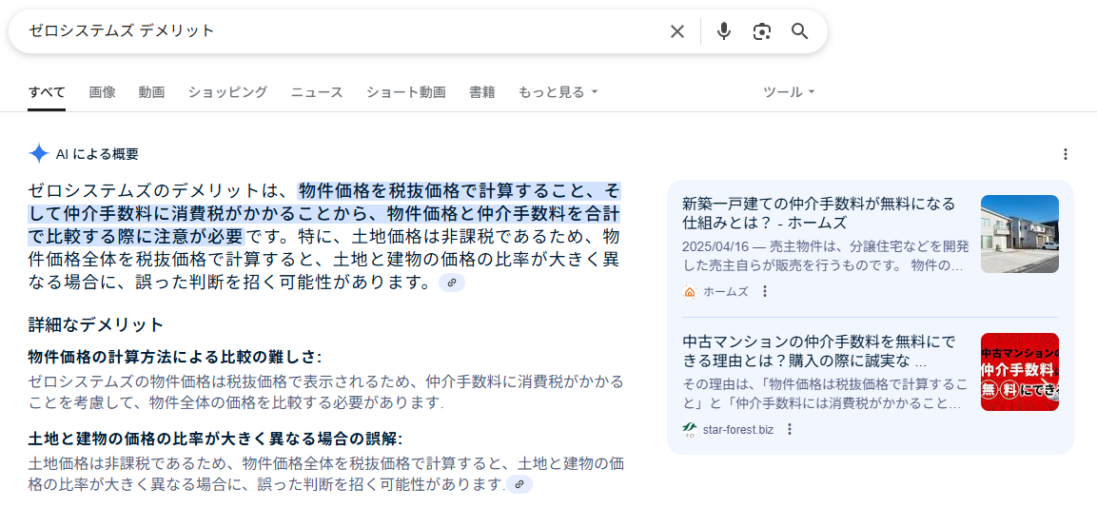The width and height of the screenshot is (1097, 508).
Task: Start voice search with microphone icon
Action: (724, 31)
